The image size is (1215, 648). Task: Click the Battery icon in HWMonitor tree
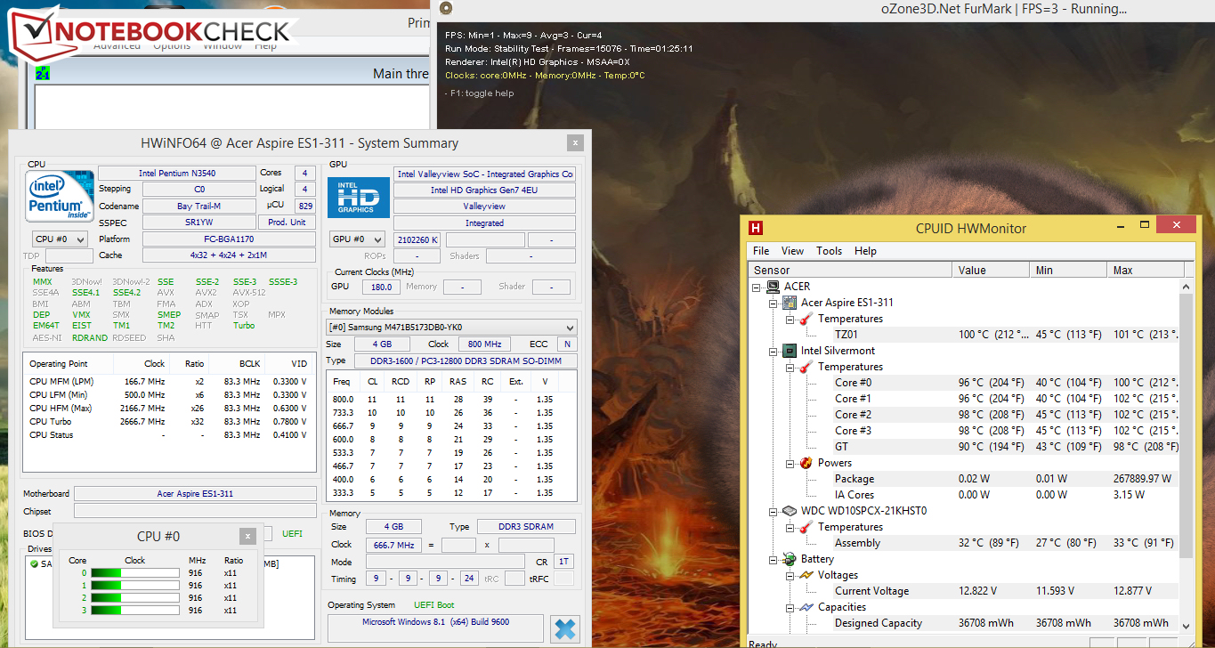click(790, 559)
